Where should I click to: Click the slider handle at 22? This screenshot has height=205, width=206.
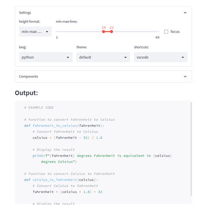pos(111,32)
